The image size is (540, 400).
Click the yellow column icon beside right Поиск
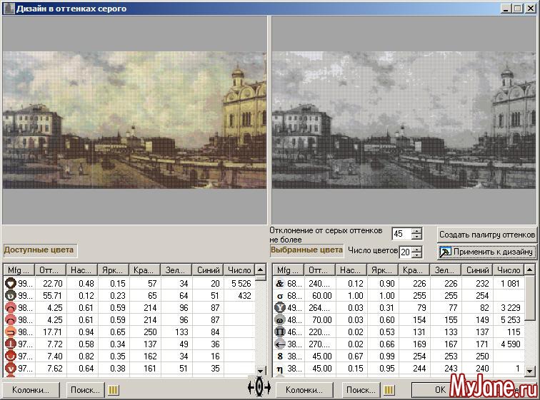[389, 389]
